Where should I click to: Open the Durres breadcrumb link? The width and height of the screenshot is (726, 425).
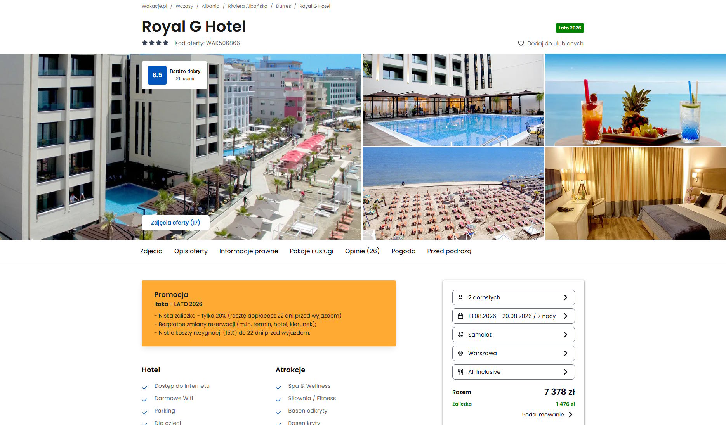(283, 6)
